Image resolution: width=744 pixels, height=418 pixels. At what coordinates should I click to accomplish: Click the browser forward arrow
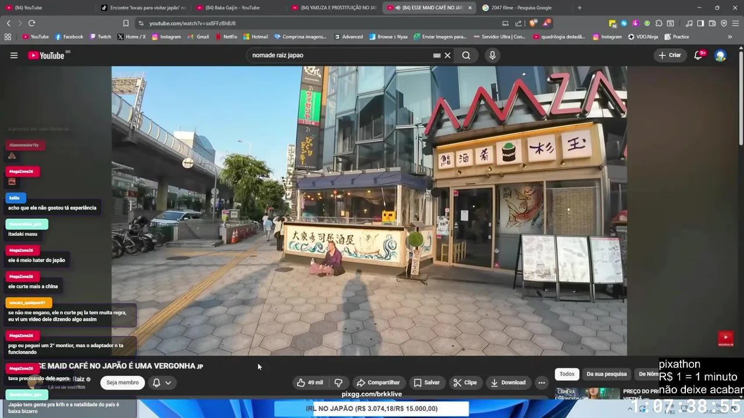click(20, 23)
